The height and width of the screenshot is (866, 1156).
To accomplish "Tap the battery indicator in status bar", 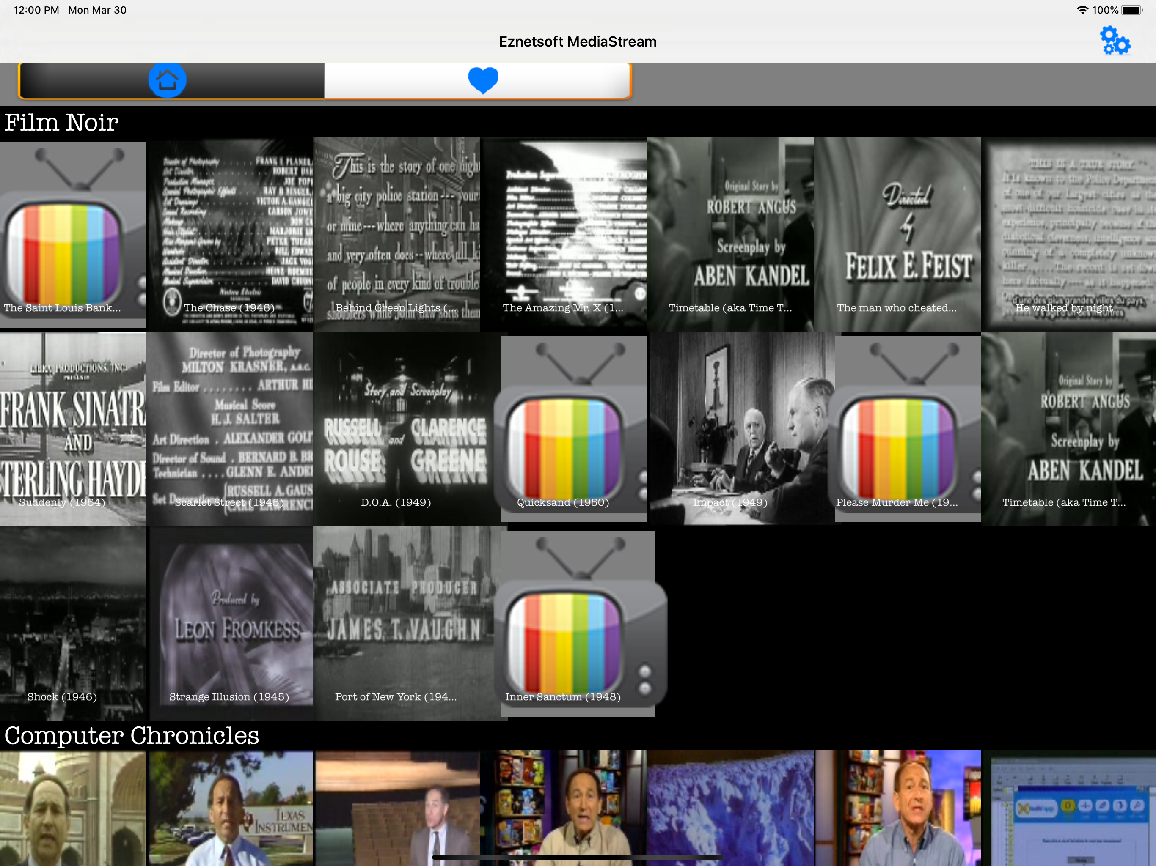I will (1132, 10).
